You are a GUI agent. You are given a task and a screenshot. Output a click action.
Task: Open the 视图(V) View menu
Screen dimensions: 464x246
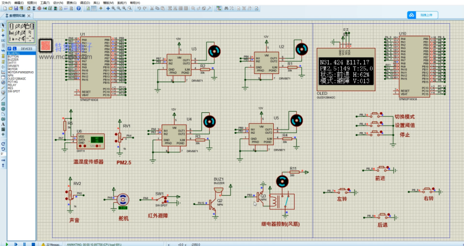coord(32,3)
